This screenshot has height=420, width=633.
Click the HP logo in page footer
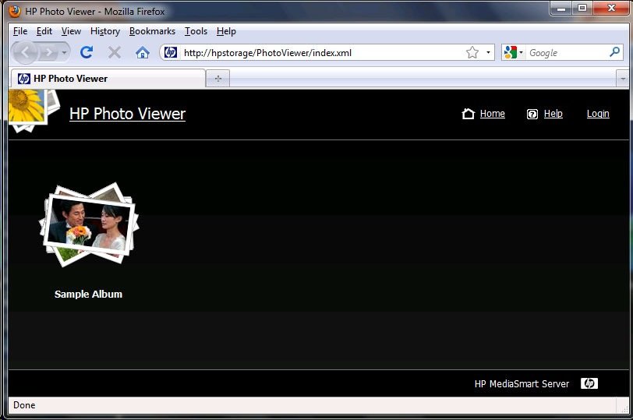click(589, 383)
